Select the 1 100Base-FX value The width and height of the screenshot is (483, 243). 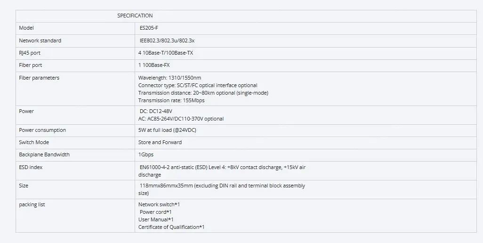(157, 65)
